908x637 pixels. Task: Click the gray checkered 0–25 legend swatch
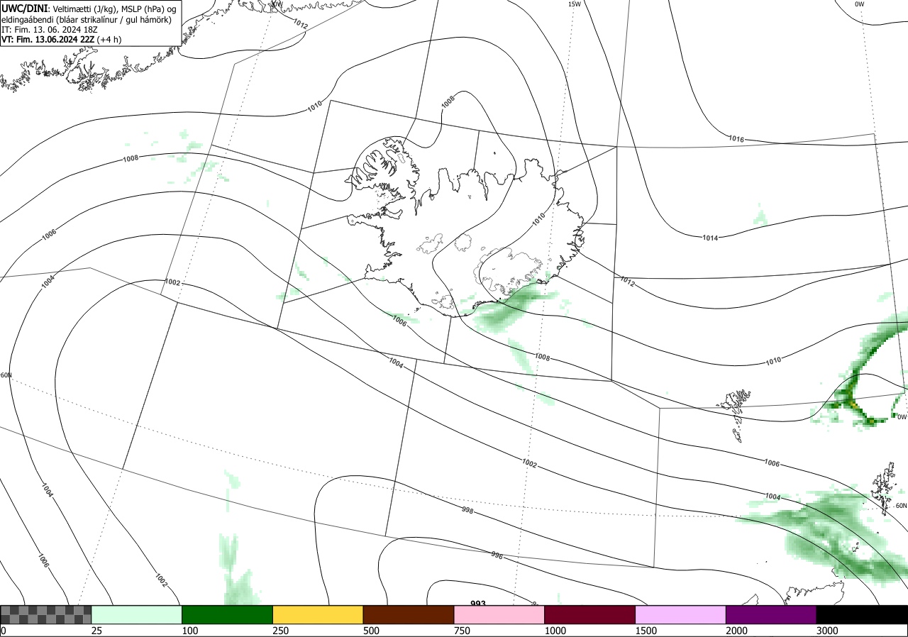pos(46,614)
